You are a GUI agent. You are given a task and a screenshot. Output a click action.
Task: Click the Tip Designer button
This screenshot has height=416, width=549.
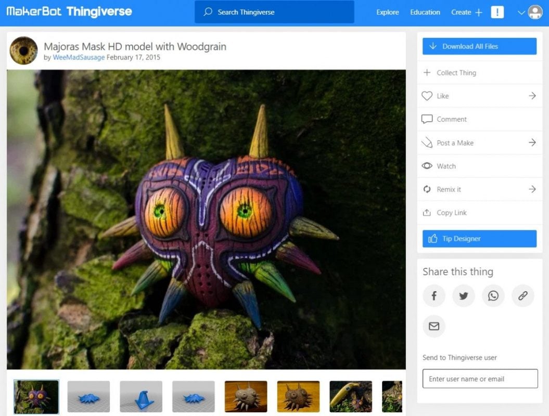click(479, 239)
